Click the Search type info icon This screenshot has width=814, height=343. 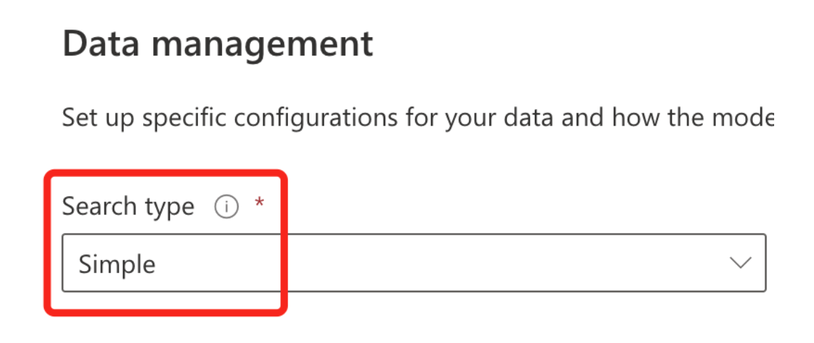[226, 206]
